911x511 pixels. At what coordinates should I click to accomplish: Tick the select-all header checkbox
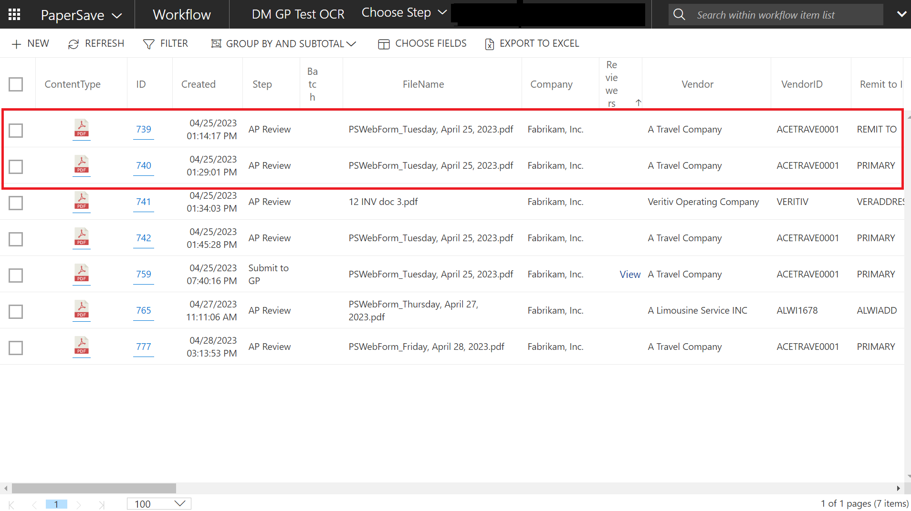tap(16, 84)
